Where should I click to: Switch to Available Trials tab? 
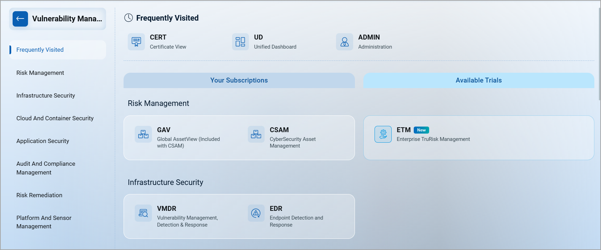tap(478, 80)
